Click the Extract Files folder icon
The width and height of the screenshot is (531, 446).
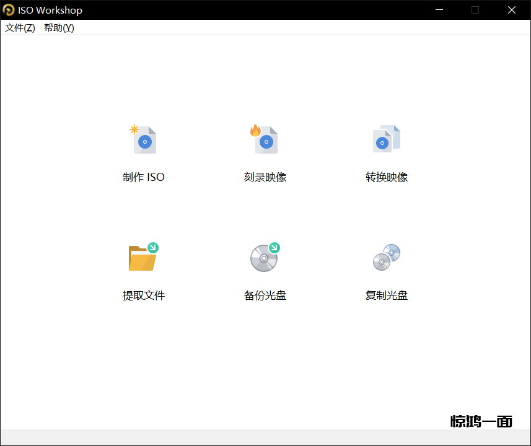pos(143,258)
